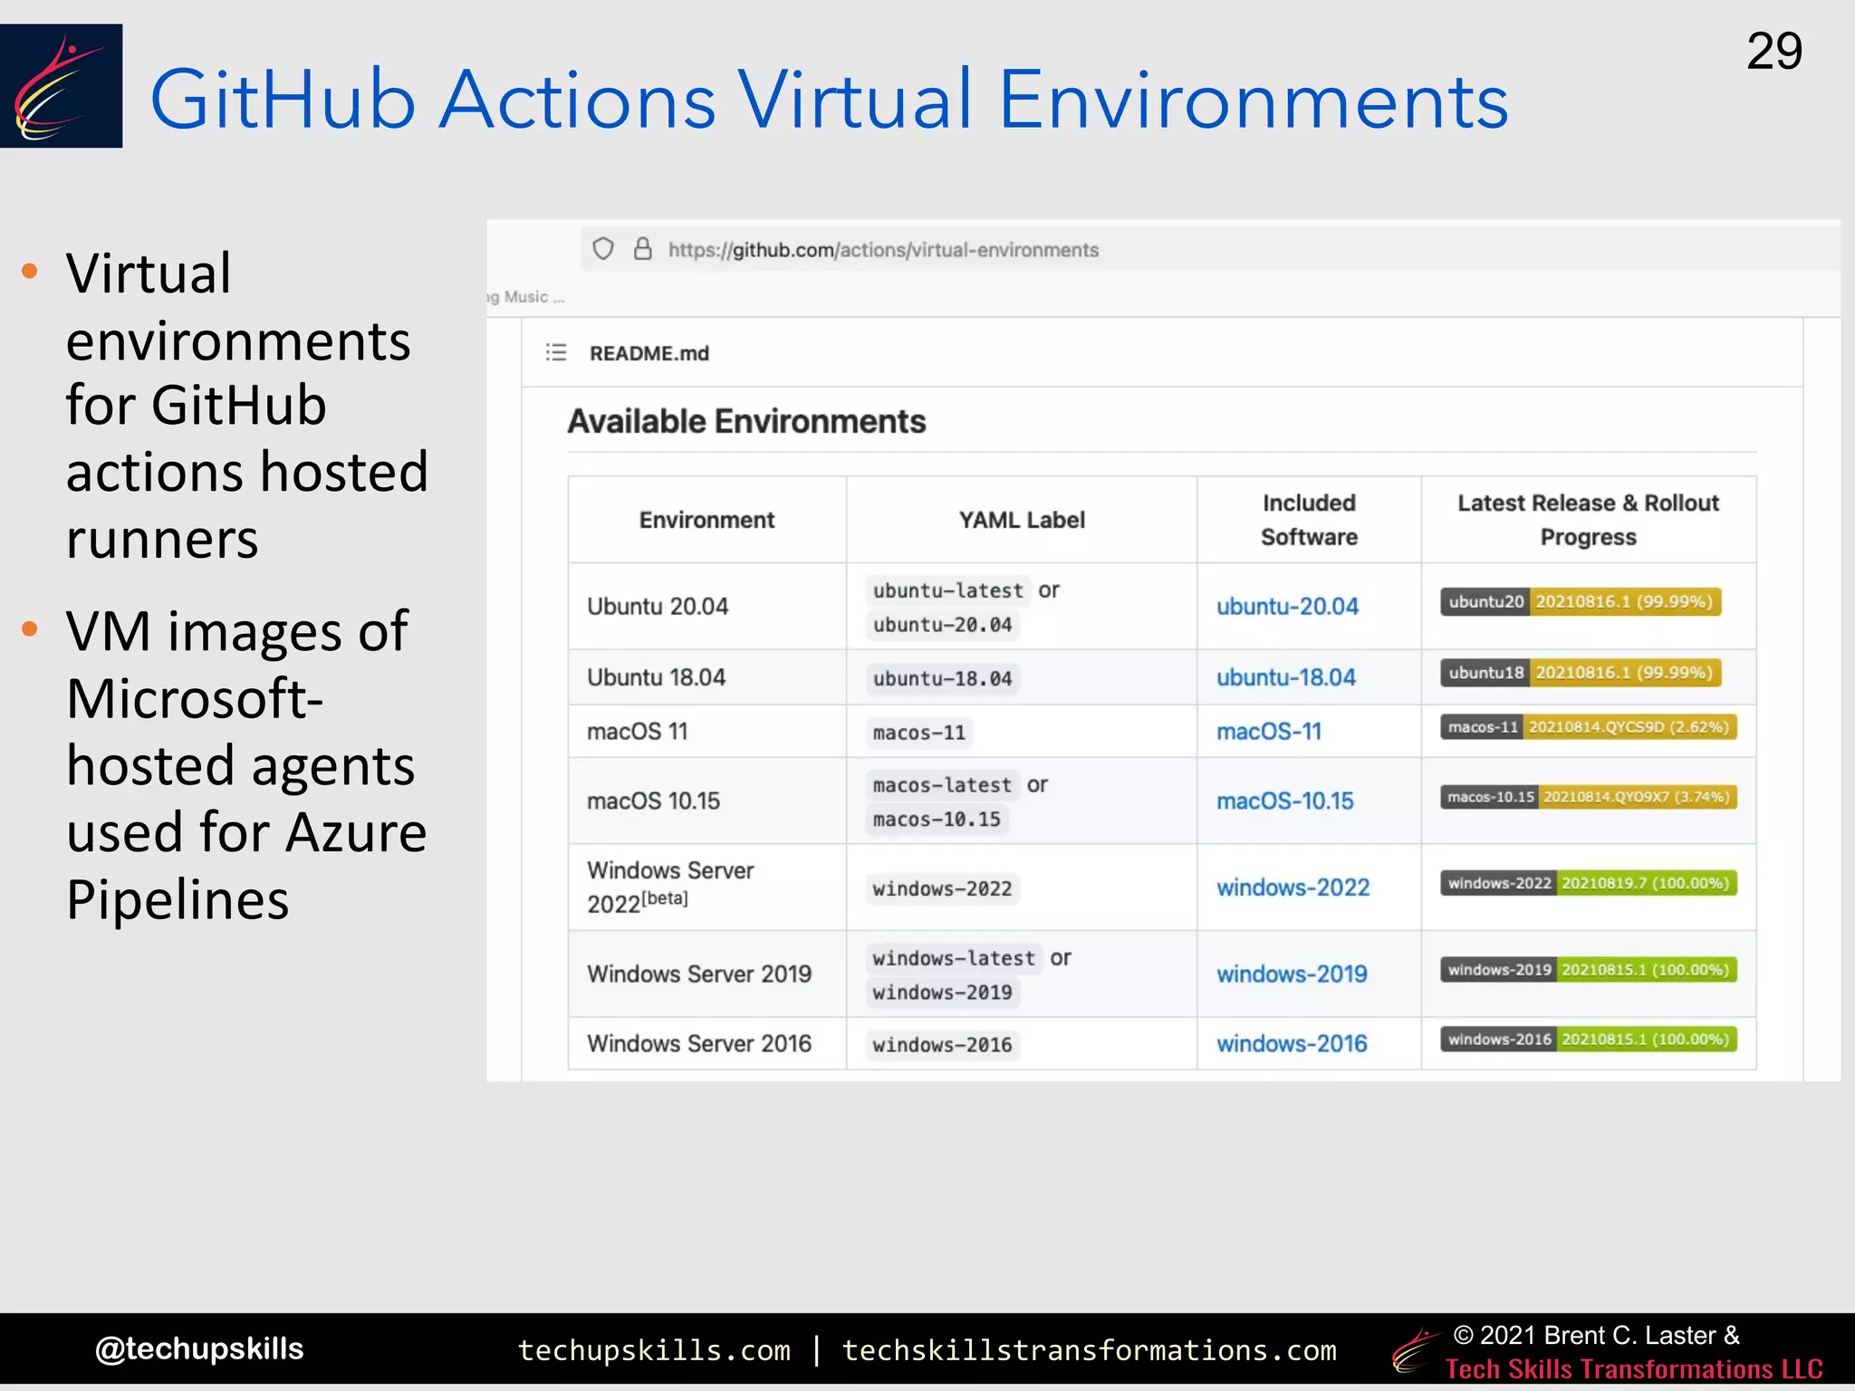
Task: Click the Music bookmark in bookmarks bar
Action: tap(526, 297)
